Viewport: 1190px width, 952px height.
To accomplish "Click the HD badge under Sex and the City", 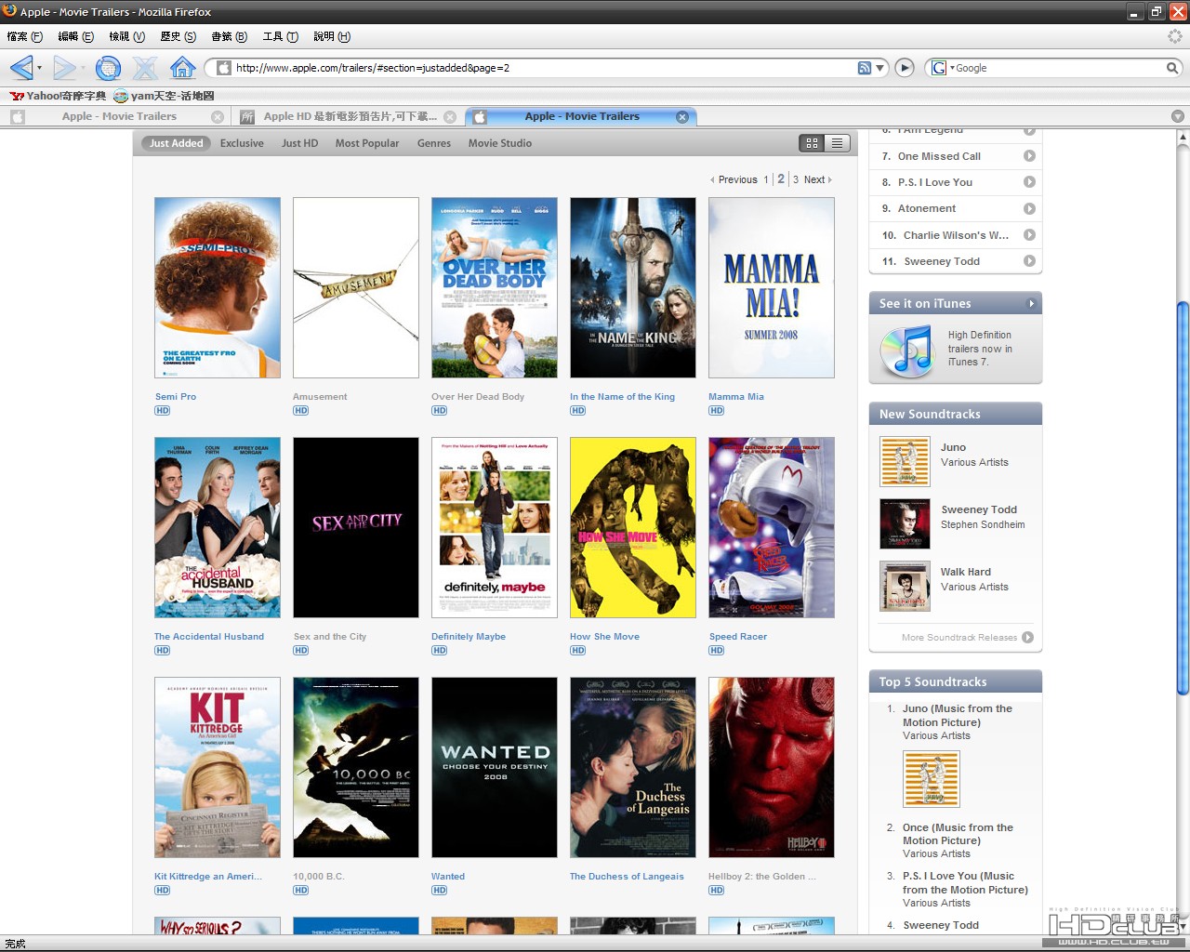I will [x=300, y=651].
